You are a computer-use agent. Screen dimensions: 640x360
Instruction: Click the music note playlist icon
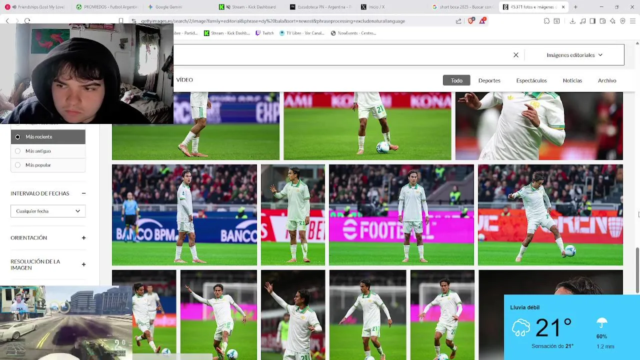pos(582,21)
